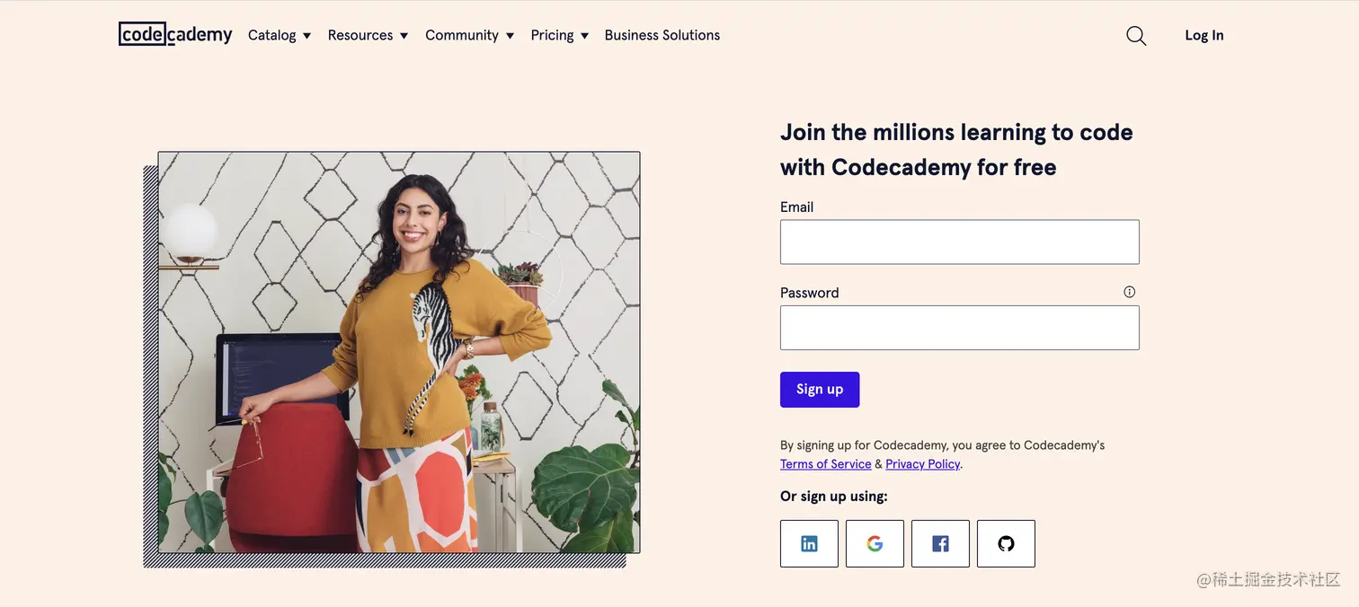Sign up with Facebook icon

pos(940,543)
